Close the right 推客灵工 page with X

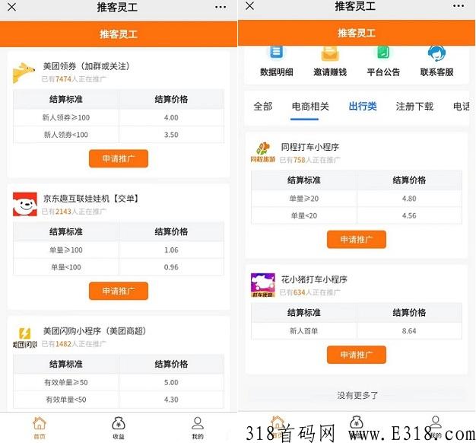tap(249, 6)
